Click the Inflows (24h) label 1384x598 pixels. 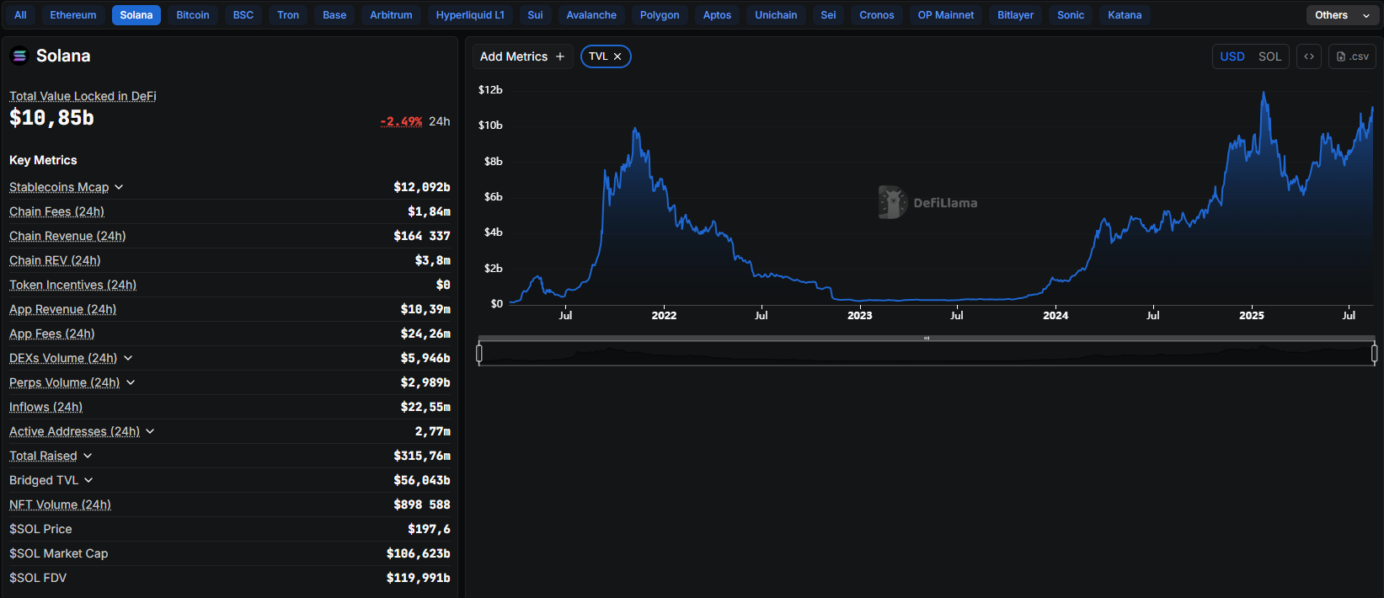(x=45, y=407)
